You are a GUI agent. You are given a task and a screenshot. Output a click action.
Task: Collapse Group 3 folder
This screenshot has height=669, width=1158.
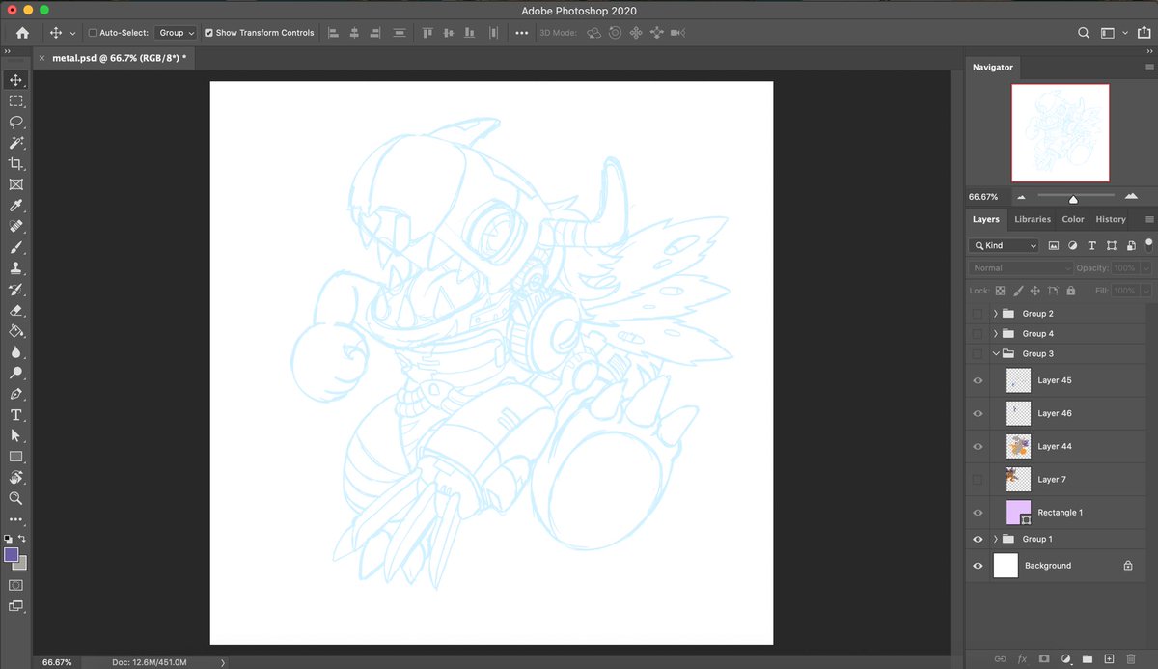point(996,354)
